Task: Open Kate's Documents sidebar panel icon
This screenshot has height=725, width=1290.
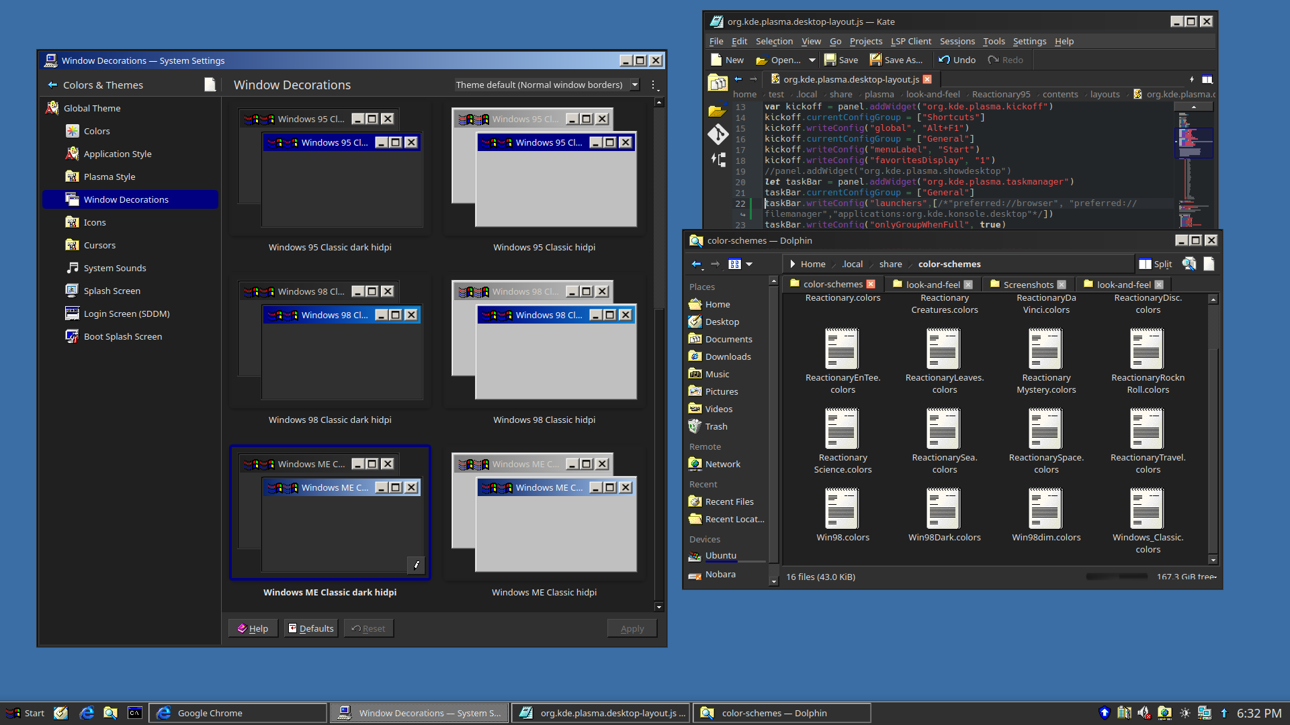Action: pyautogui.click(x=718, y=83)
